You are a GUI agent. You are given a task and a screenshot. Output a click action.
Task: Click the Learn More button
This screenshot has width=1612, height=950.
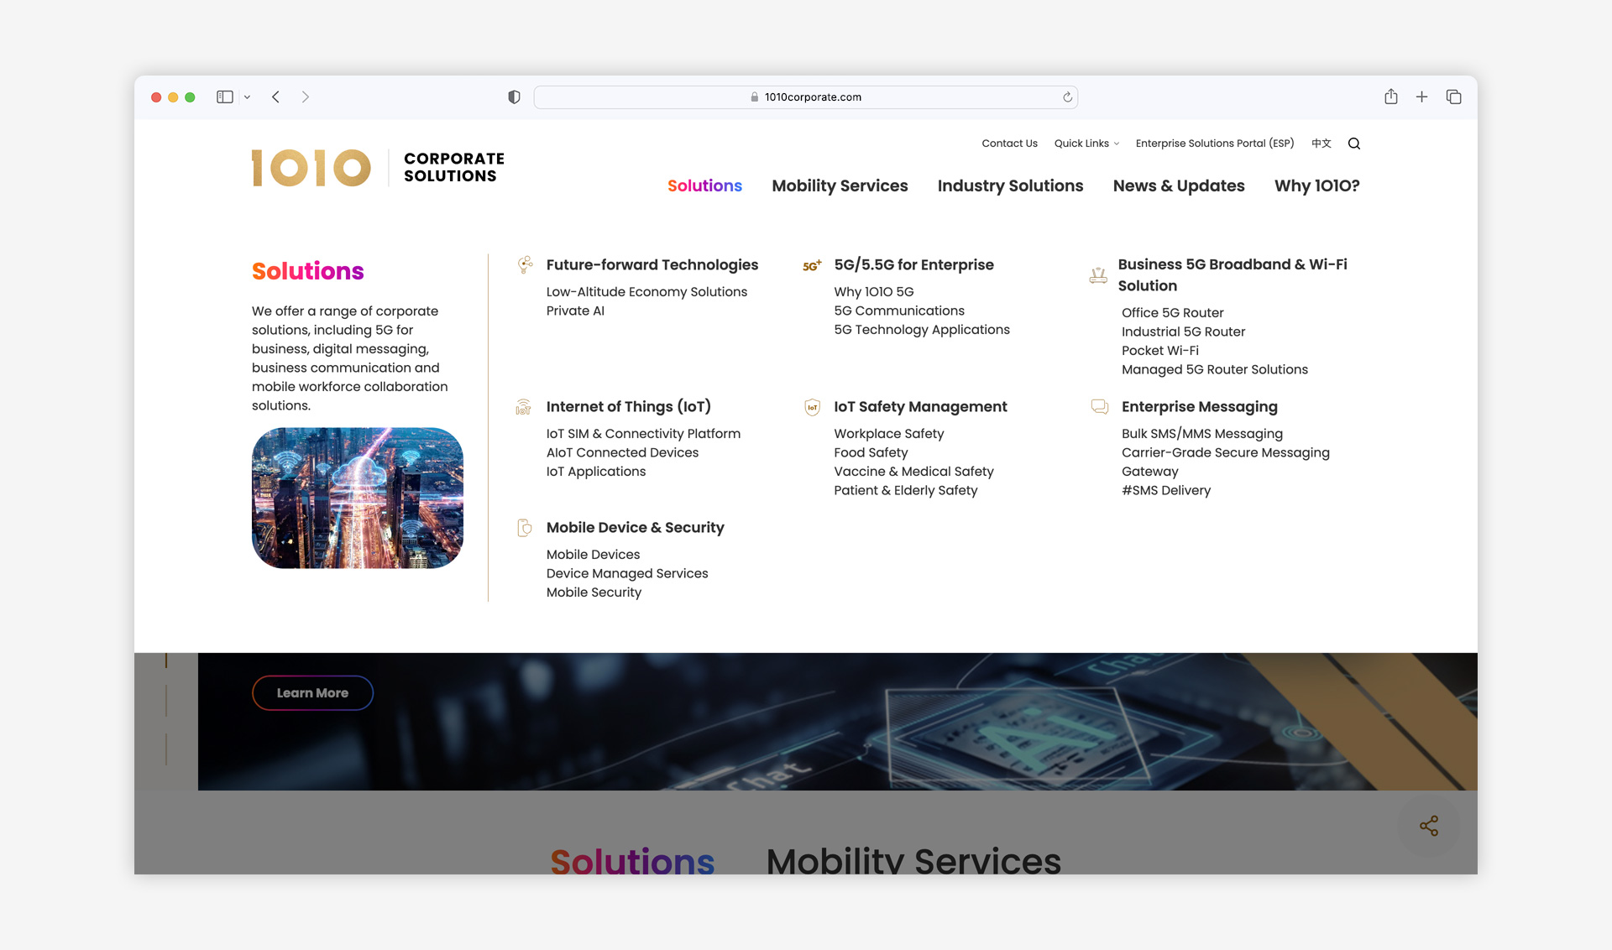pyautogui.click(x=312, y=692)
